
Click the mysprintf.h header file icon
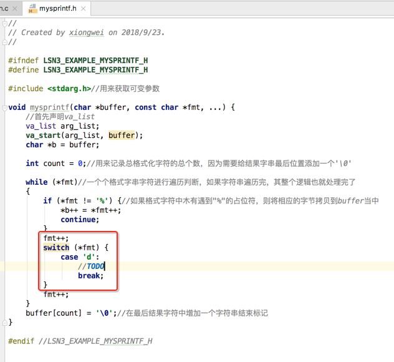tap(32, 9)
